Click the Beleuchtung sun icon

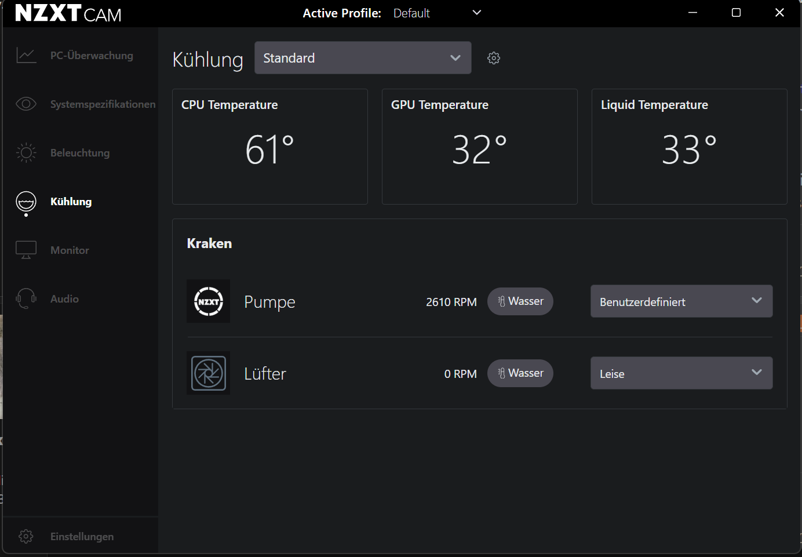pos(26,152)
